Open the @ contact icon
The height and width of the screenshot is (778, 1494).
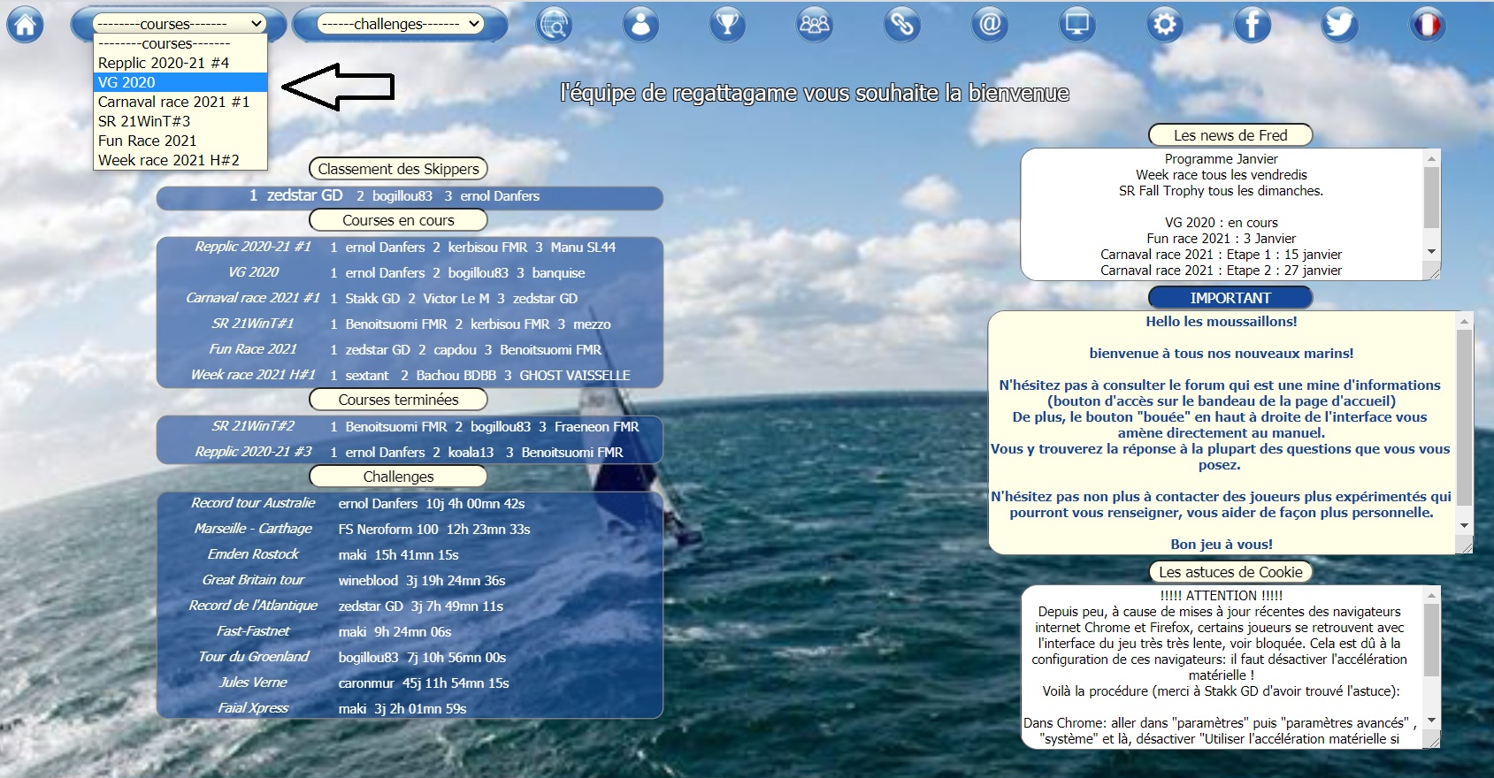point(990,25)
